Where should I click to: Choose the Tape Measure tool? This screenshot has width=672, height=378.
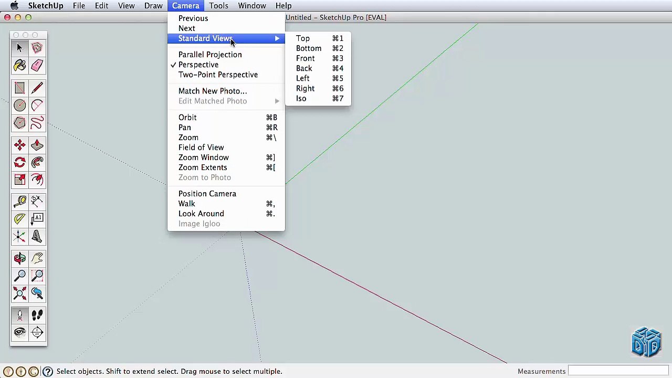coord(19,202)
